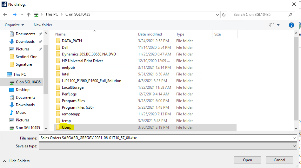Screen dimensions: 301x168
Task: Collapse pane with Hide Folders
Action: pyautogui.click(x=16, y=161)
